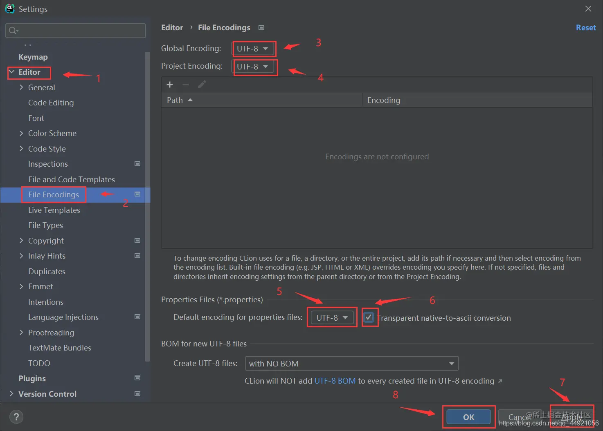Image resolution: width=603 pixels, height=431 pixels.
Task: Expand the Inlay Hints node
Action: coord(21,256)
